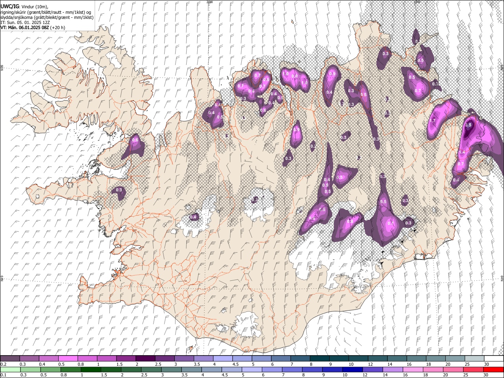Screen dimensions: 504x378
Task: Pick the darkest green 1 swatch in lower legend
Action: coord(91,369)
